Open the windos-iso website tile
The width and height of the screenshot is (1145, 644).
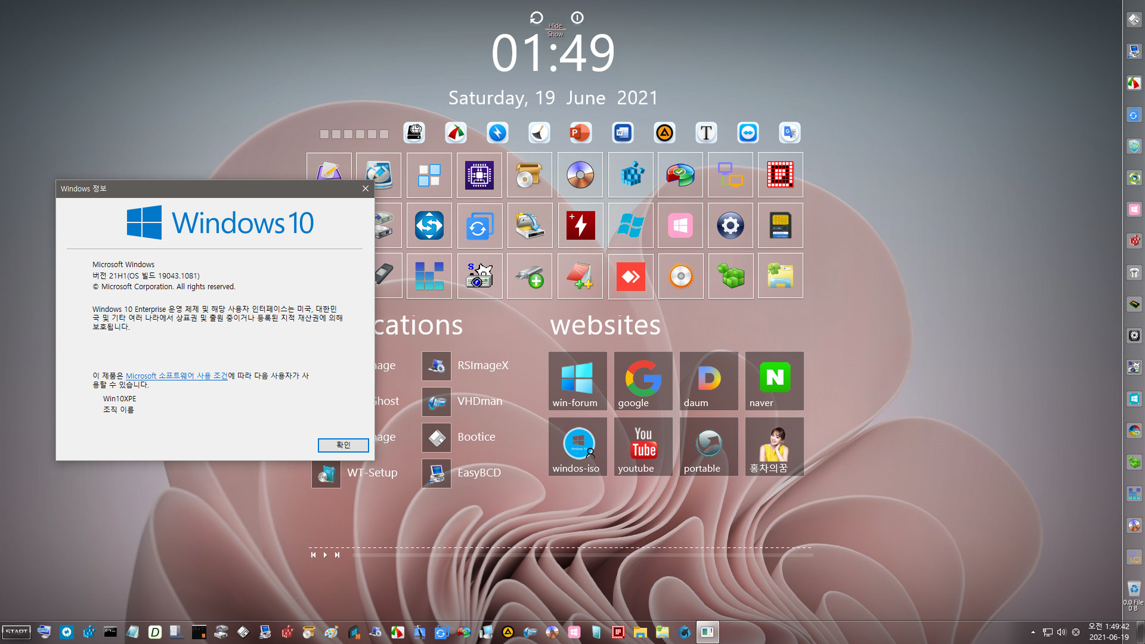577,447
